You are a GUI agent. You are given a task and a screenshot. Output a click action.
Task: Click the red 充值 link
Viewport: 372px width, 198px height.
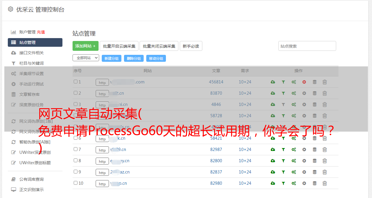(x=41, y=32)
